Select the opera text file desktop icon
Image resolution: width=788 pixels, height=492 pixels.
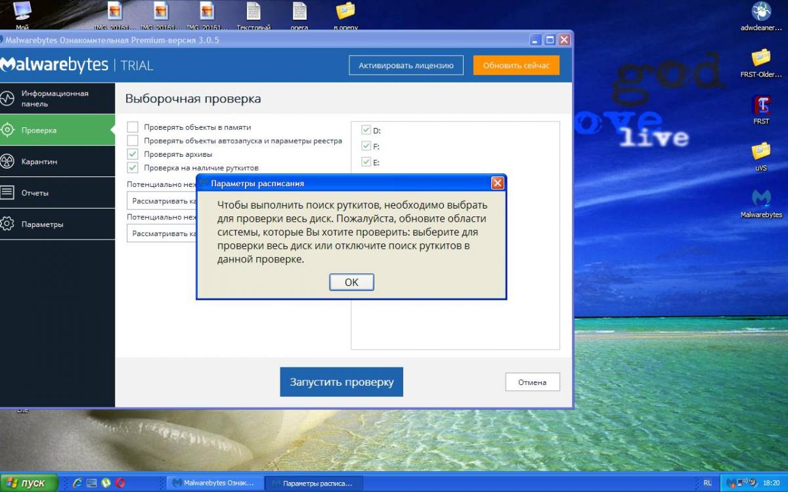299,16
